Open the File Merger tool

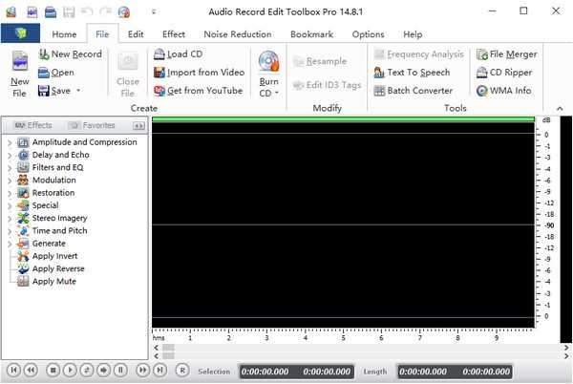(507, 54)
